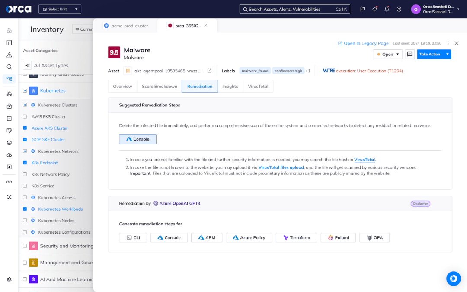Click the Orca logo

pos(19,9)
